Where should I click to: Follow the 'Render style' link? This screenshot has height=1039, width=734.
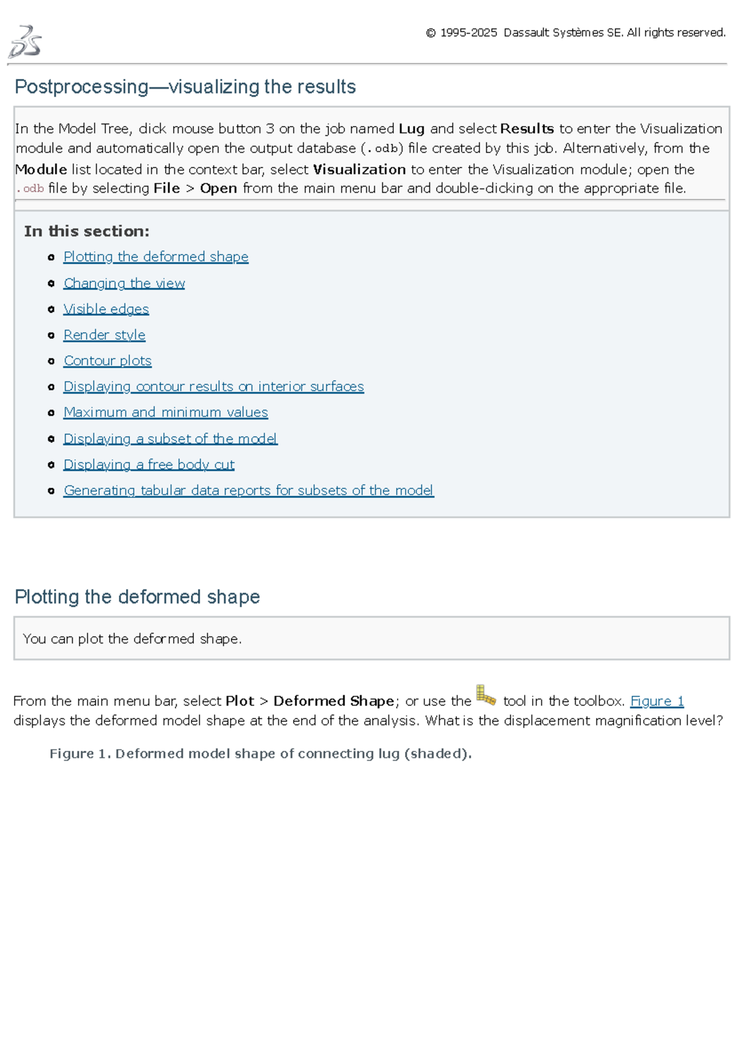(x=105, y=335)
